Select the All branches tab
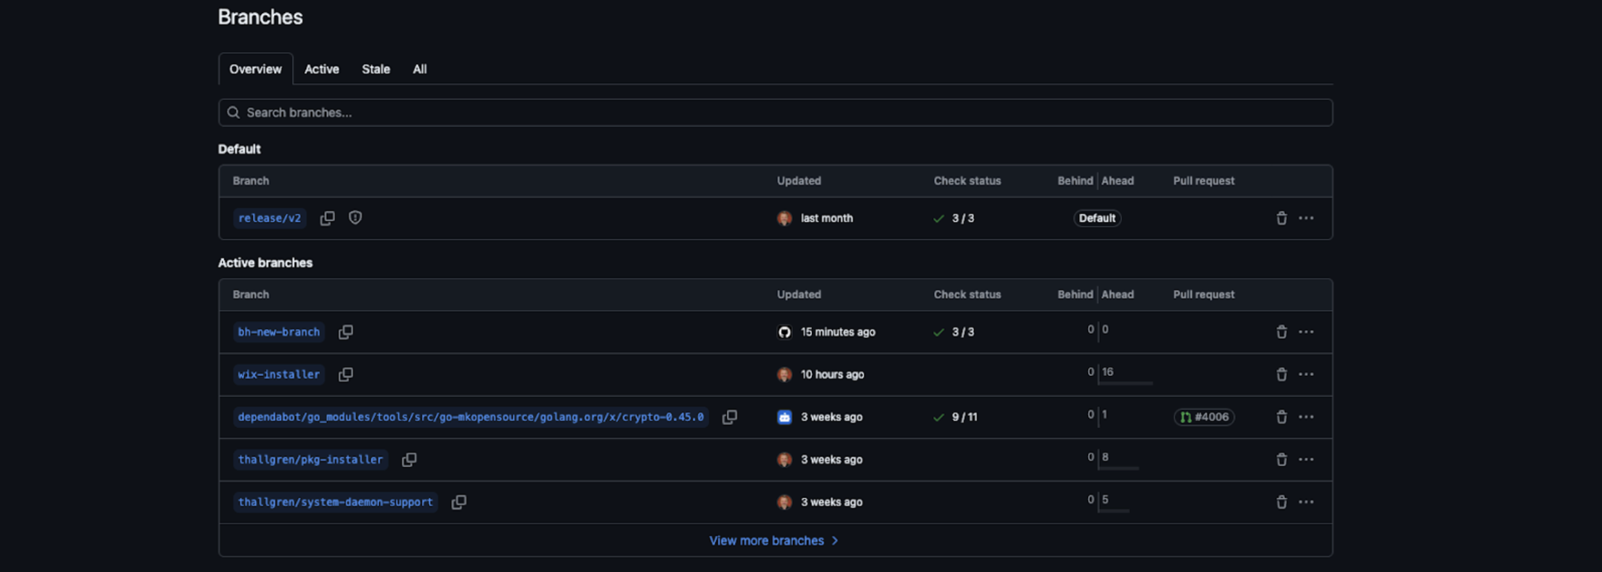The height and width of the screenshot is (572, 1602). point(419,69)
